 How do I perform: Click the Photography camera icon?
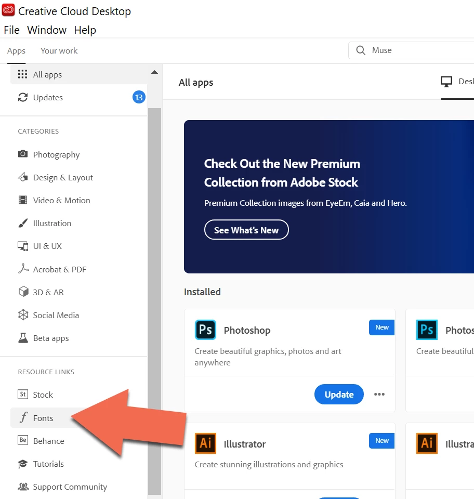click(x=22, y=154)
